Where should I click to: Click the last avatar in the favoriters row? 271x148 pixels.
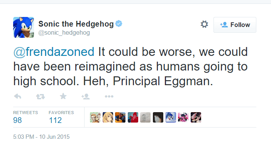[196, 117]
